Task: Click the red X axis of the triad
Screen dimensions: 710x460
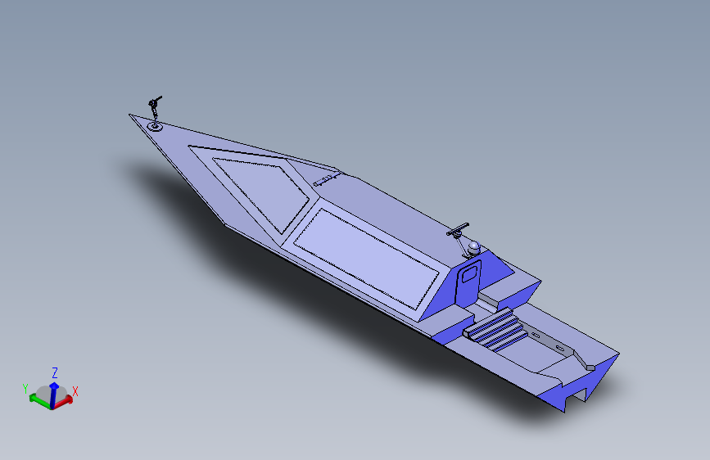Action: coord(63,401)
